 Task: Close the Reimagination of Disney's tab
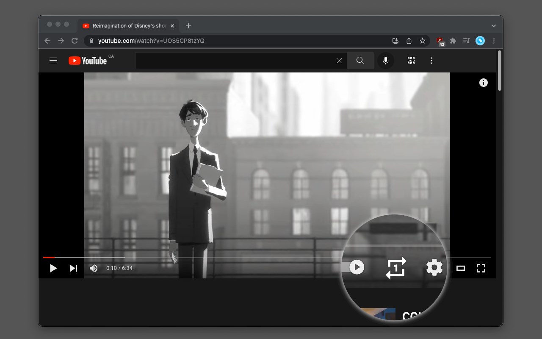(x=172, y=26)
